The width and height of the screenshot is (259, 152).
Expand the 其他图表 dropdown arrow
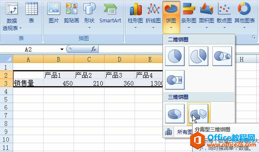point(244,28)
